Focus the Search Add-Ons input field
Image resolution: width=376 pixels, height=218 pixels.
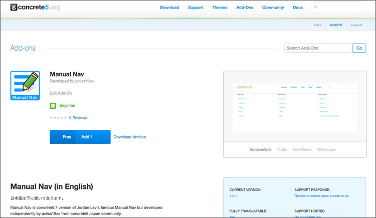pyautogui.click(x=318, y=48)
